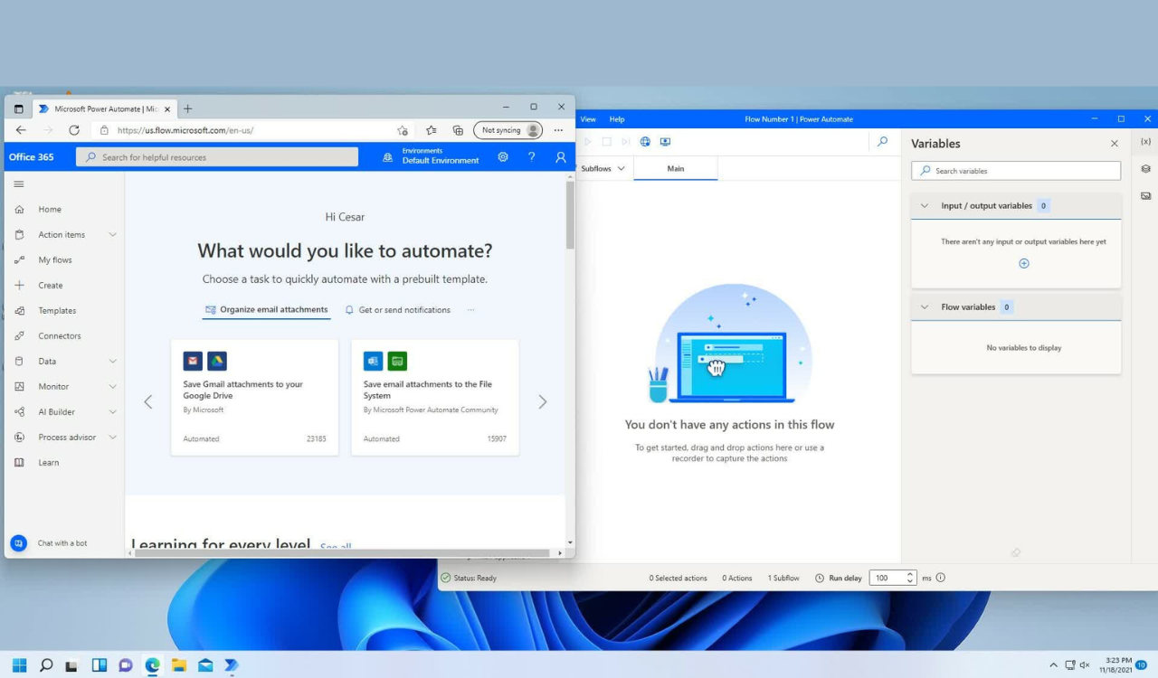Open the account profile icon in header
This screenshot has width=1158, height=678.
[x=561, y=156]
